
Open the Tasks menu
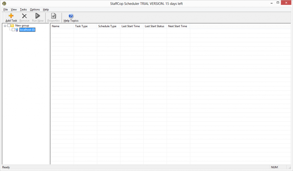[23, 9]
